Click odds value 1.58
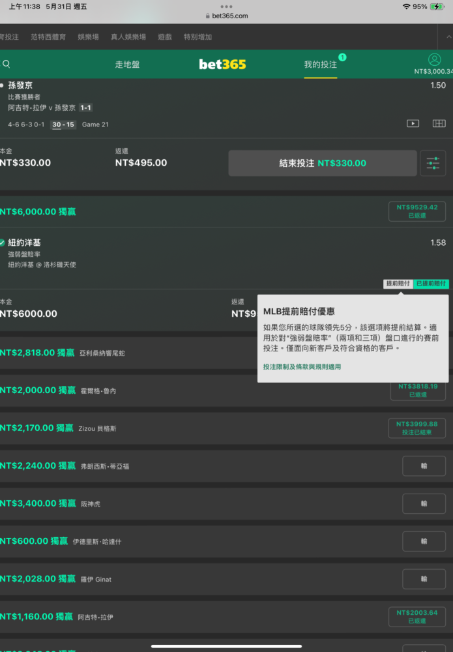Screen dimensions: 453x652 (x=438, y=243)
